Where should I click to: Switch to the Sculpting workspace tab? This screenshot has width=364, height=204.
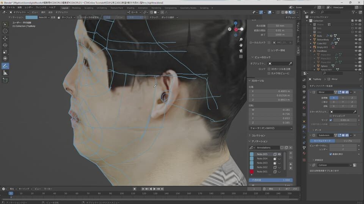point(89,8)
